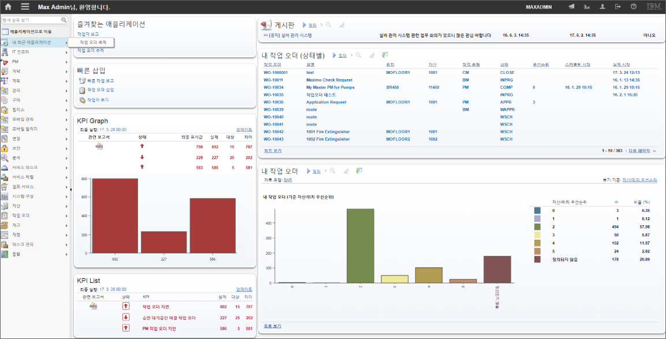Click the IBM logo in the header
Image resolution: width=666 pixels, height=339 pixels.
653,7
